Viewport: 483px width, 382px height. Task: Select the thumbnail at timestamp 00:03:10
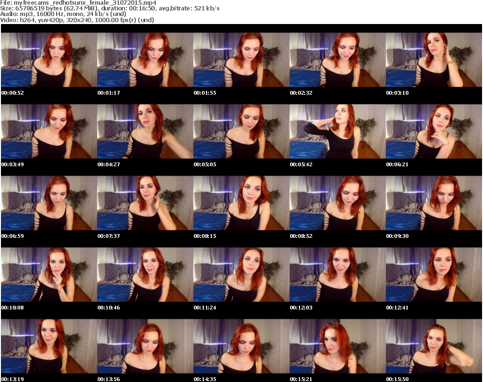click(x=433, y=60)
